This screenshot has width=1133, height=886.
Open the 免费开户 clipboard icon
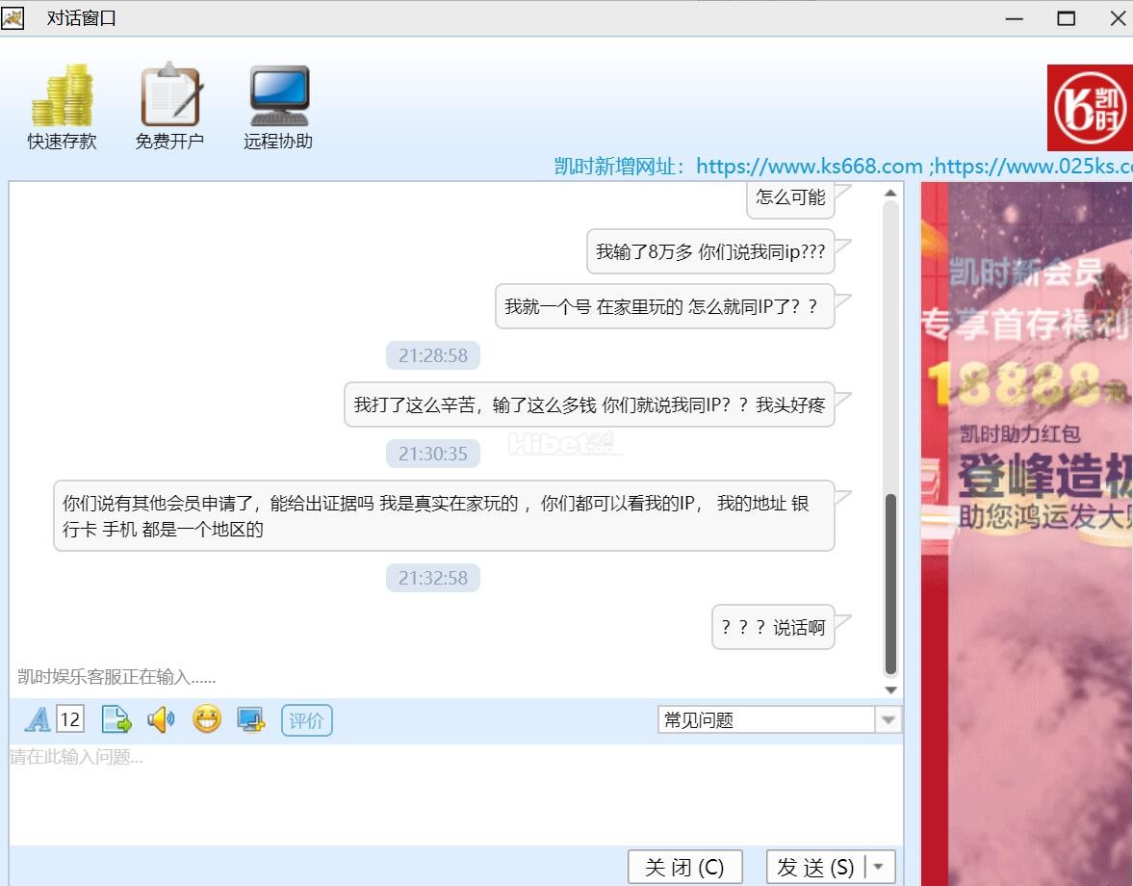coord(169,96)
